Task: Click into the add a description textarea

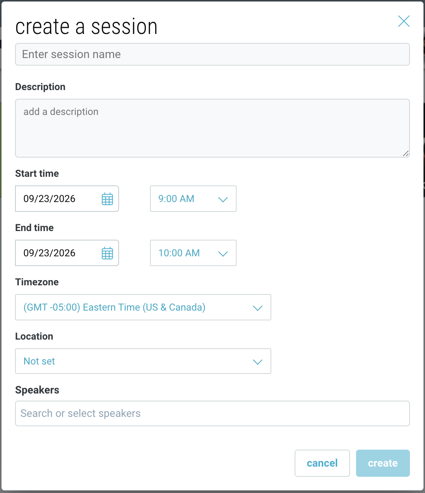Action: (212, 128)
